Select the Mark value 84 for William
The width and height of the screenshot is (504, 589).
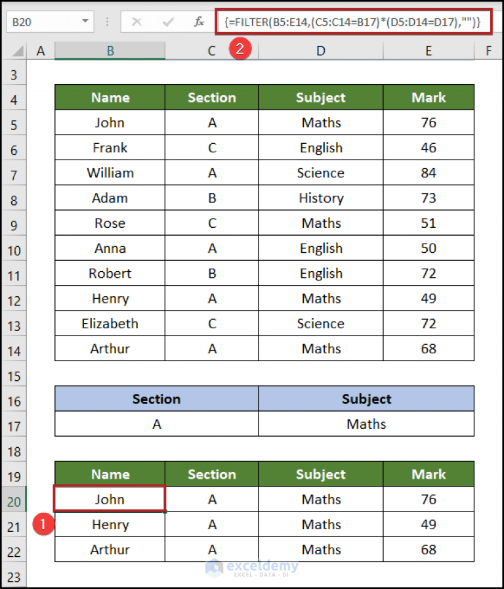429,173
